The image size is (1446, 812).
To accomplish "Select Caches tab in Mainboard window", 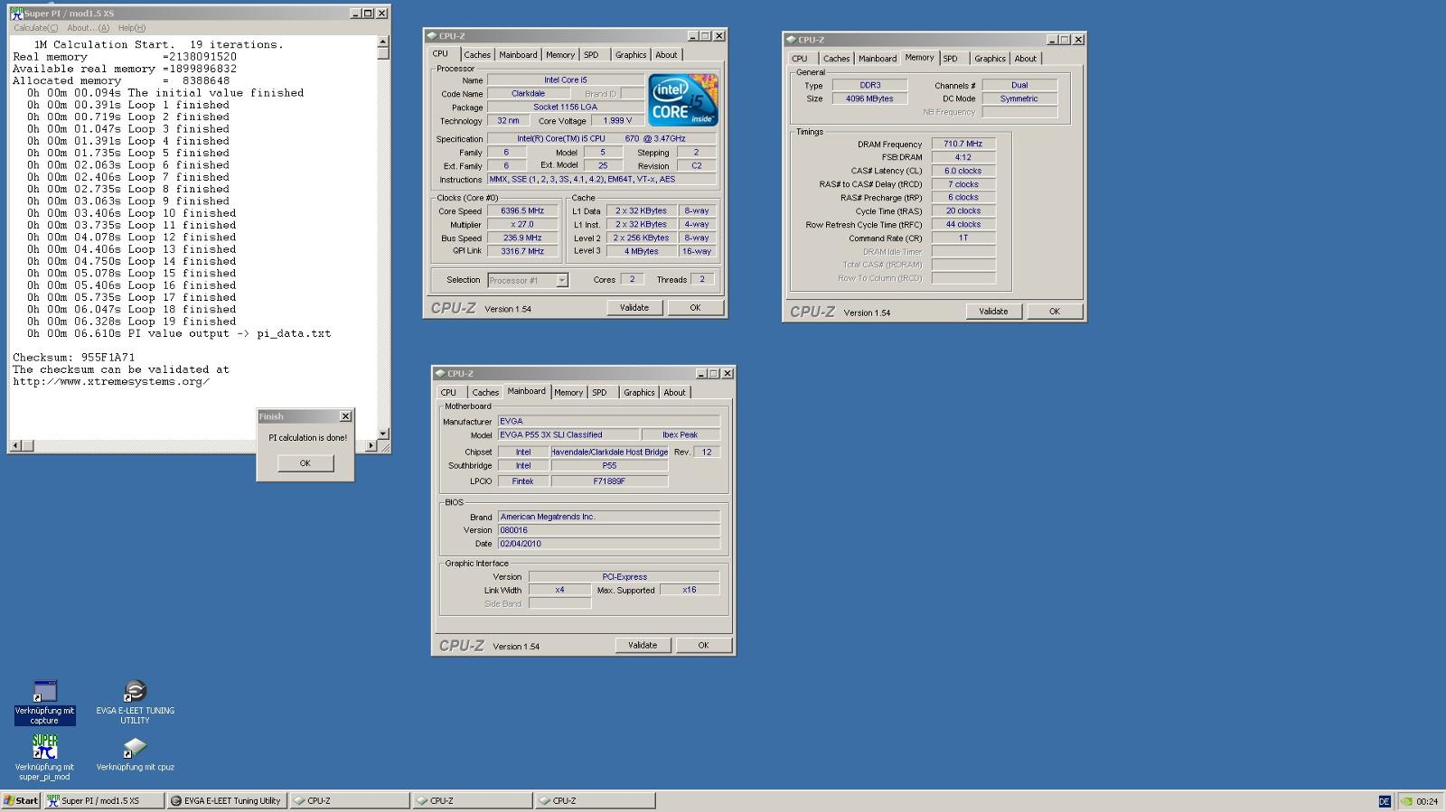I will tap(485, 393).
